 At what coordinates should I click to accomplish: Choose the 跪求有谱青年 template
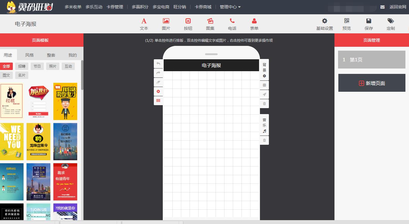coord(65,182)
